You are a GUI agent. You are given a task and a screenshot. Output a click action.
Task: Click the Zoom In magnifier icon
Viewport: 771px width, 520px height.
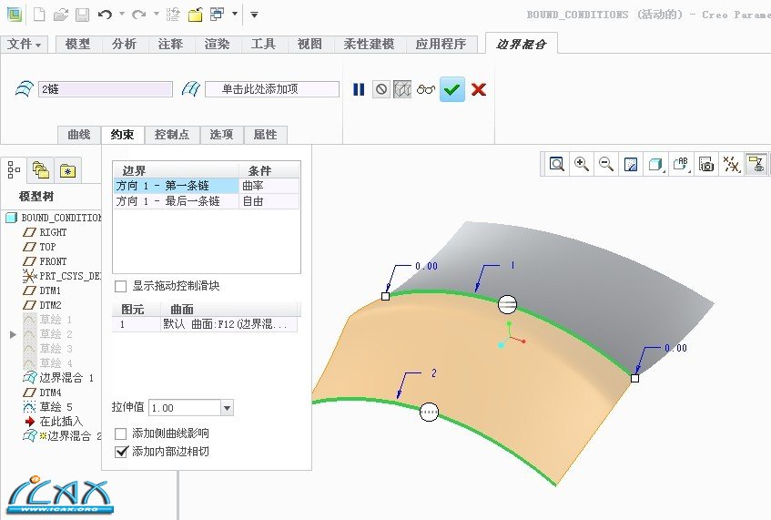(x=582, y=164)
